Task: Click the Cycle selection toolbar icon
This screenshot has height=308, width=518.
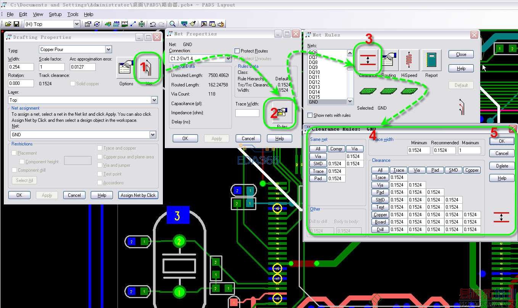Action: (x=97, y=24)
